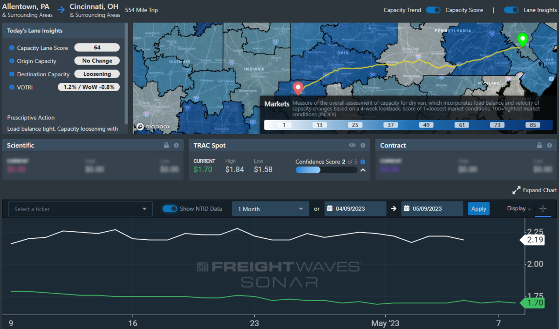Screen dimensions: 559x329
Task: Click the Destination Capacity Loosening badge
Action: [97, 74]
